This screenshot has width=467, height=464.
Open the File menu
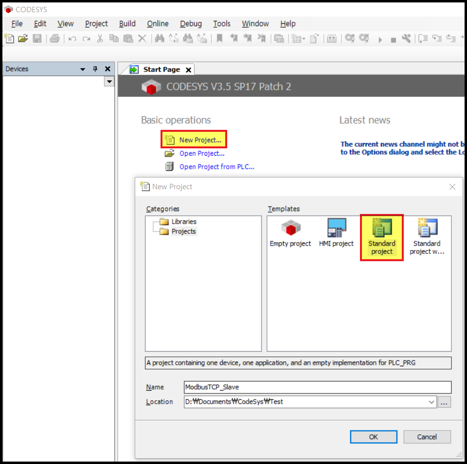17,23
